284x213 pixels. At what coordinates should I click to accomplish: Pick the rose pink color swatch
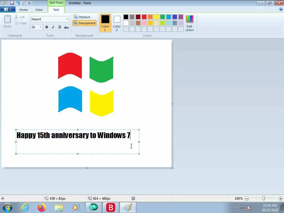144,23
